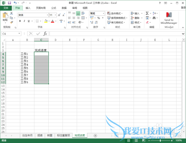The width and height of the screenshot is (186, 143).
Task: Click the Orientation text angle icon
Action: click(80, 22)
